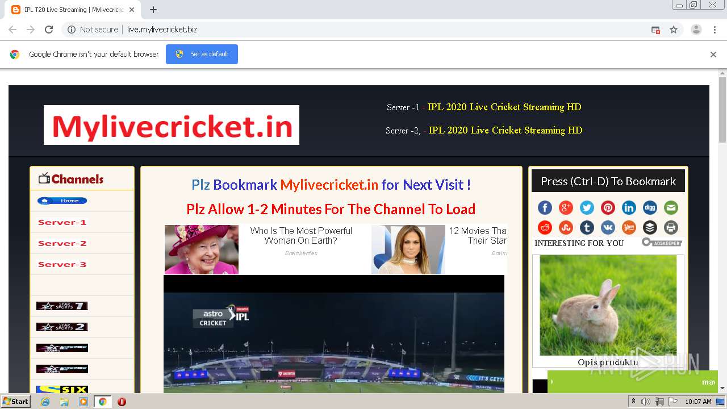Share page on Tumblr
This screenshot has height=409, width=727.
click(x=587, y=228)
